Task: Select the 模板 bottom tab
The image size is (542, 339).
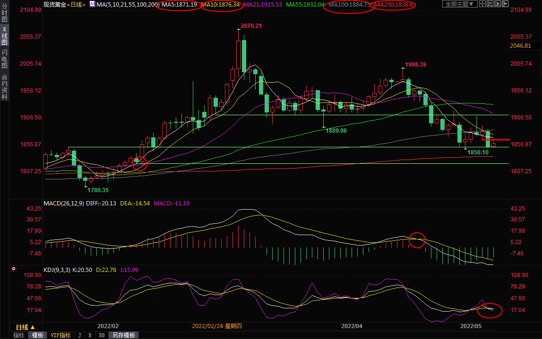Action: [x=37, y=335]
